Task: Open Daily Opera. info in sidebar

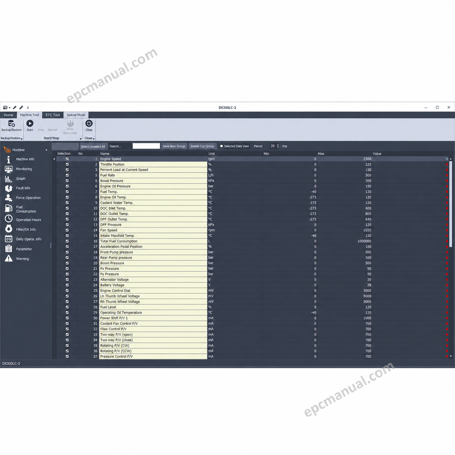Action: 29,239
